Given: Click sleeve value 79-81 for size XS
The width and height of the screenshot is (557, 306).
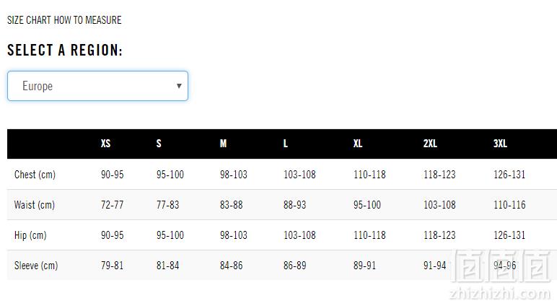Looking at the screenshot, I should pos(113,266).
